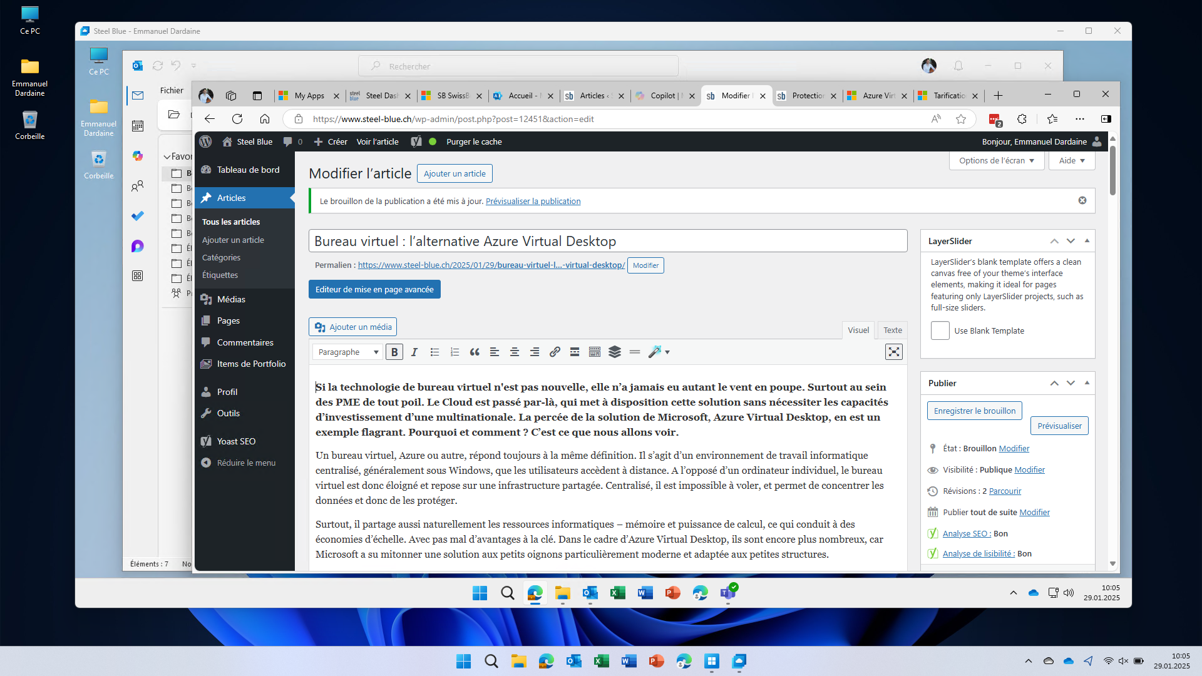Switch to the Texte editor tab
Viewport: 1202px width, 676px height.
point(893,330)
